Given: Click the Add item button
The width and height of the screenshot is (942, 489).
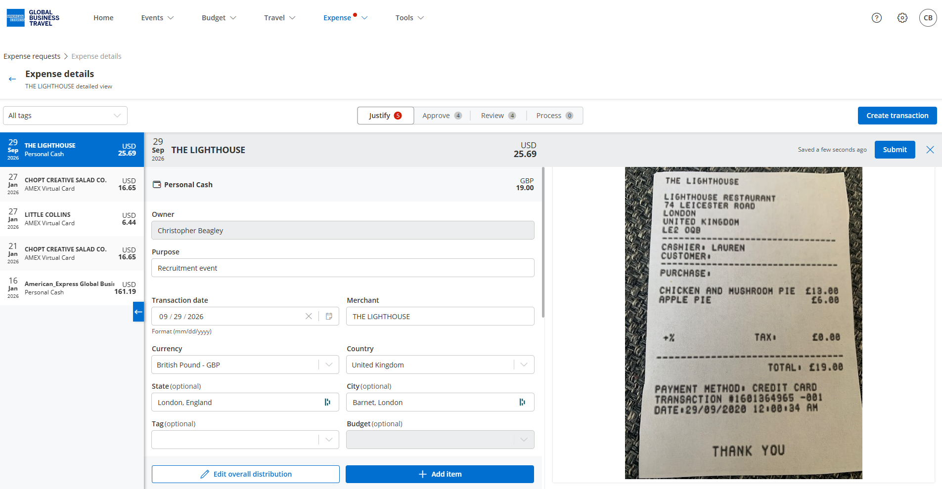Looking at the screenshot, I should (x=440, y=474).
